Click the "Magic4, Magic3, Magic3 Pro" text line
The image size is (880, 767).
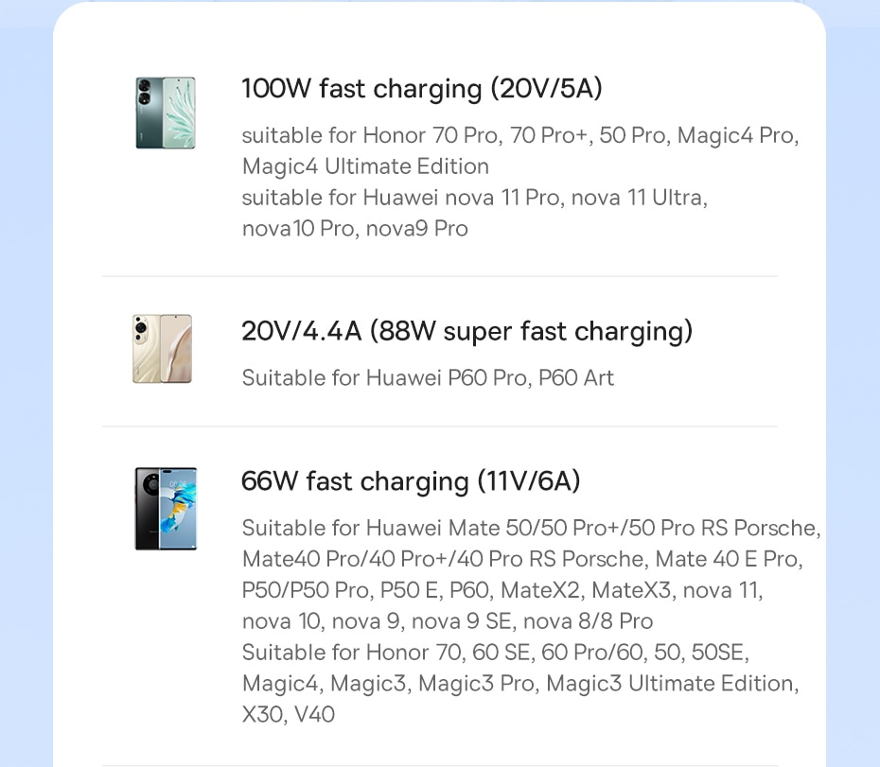[519, 684]
